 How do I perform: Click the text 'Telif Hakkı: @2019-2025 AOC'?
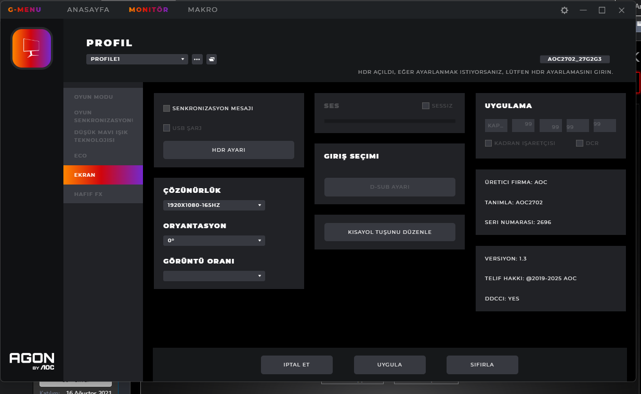click(x=531, y=279)
